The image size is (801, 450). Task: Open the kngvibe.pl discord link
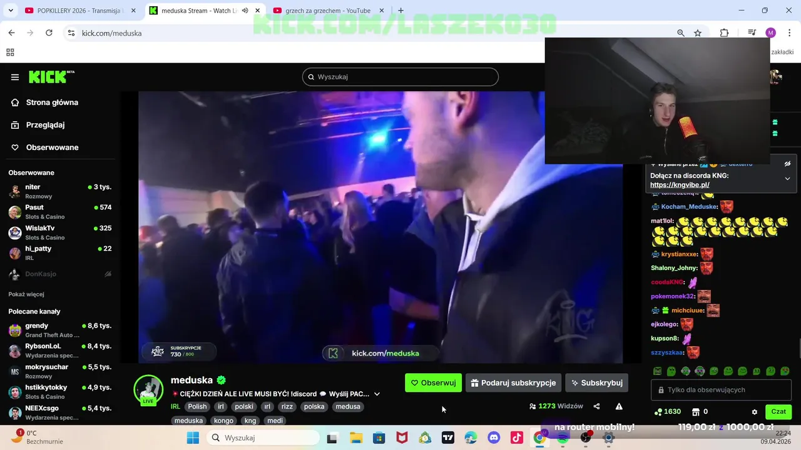pos(680,185)
